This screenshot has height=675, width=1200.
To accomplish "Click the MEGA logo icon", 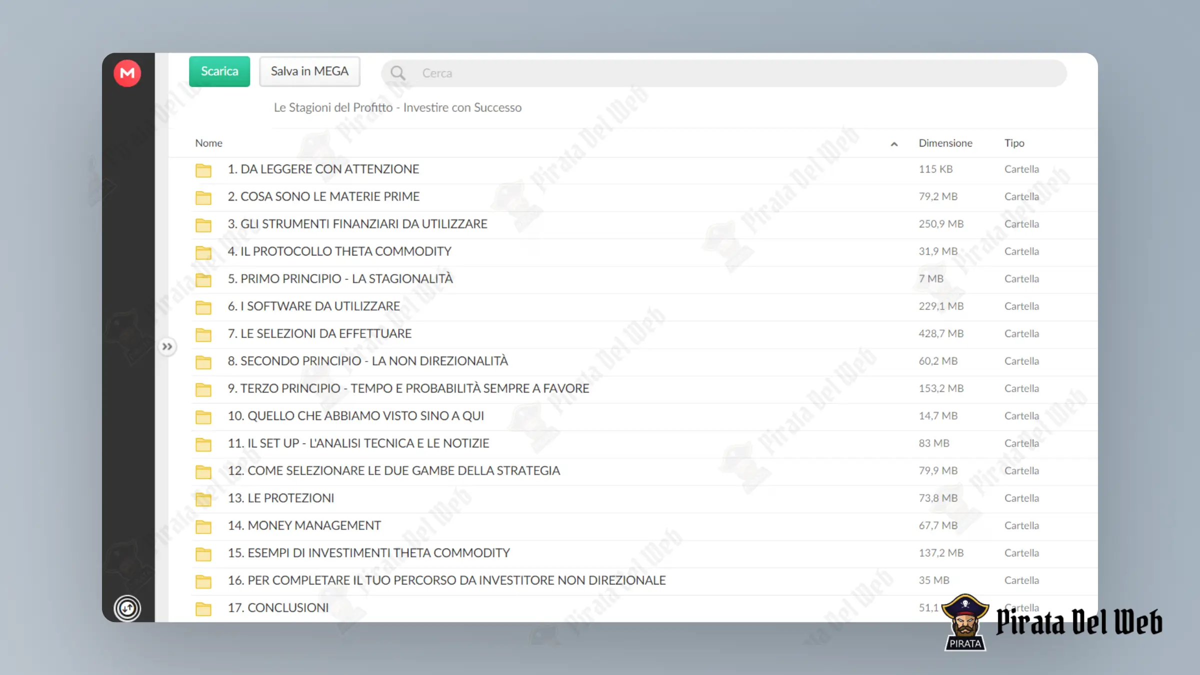I will pyautogui.click(x=127, y=73).
